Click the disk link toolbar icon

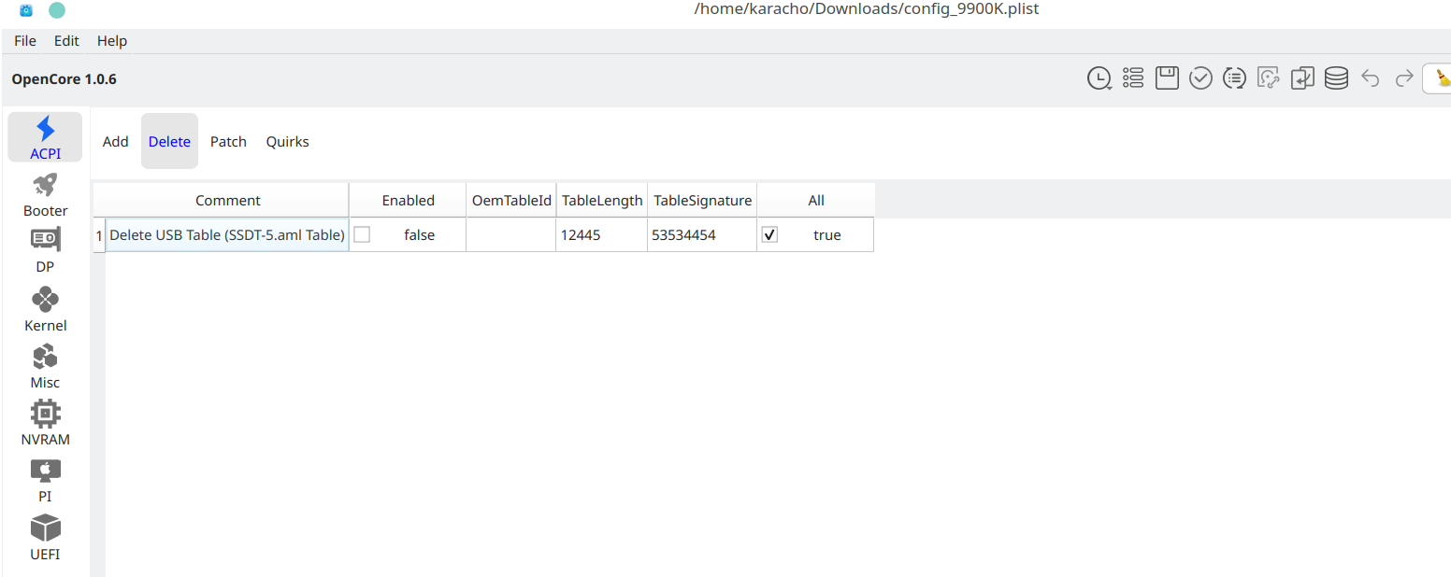1269,78
